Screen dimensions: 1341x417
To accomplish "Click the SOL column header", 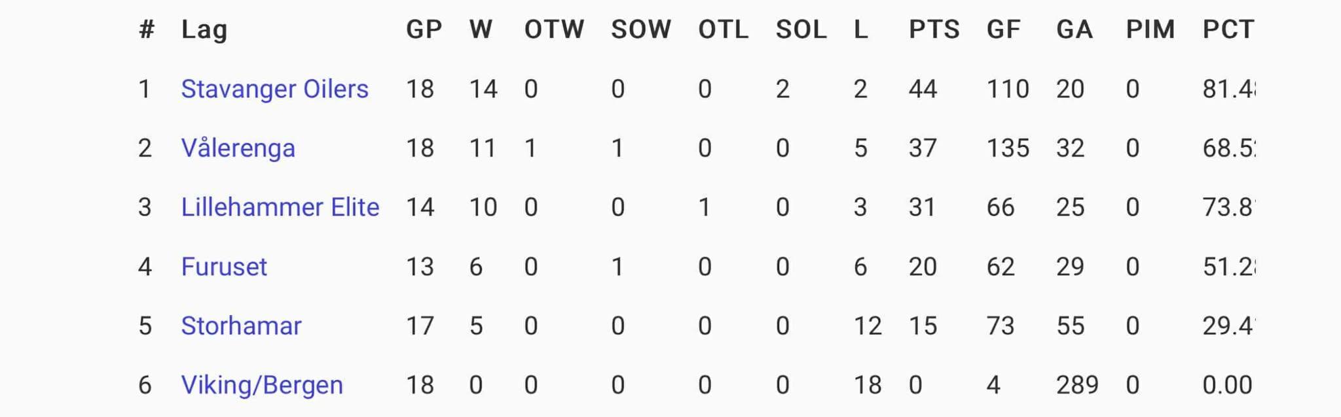I will click(x=801, y=29).
